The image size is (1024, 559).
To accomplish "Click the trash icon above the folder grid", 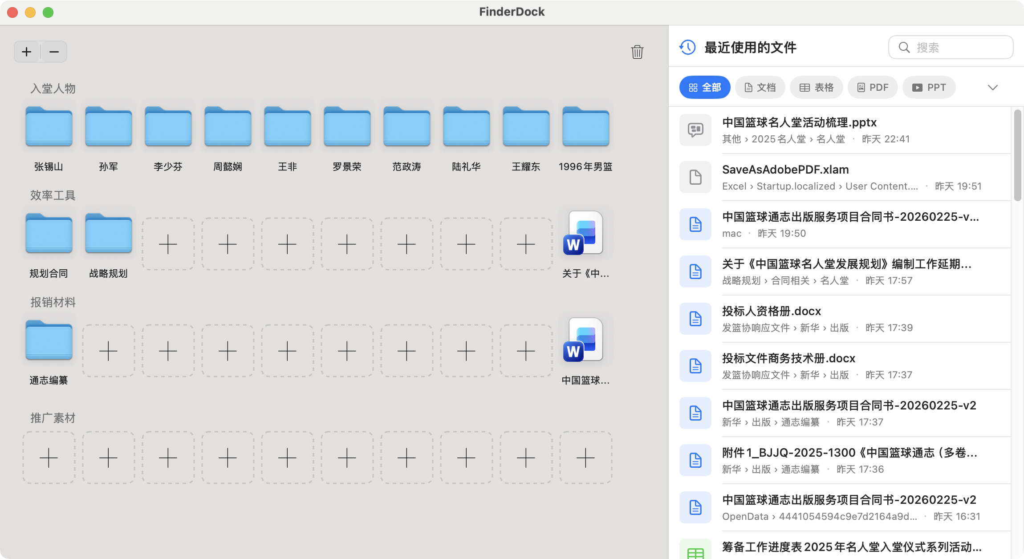I will click(x=637, y=52).
